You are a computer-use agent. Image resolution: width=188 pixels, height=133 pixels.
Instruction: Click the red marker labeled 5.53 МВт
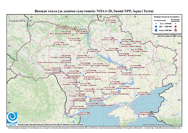[x=69, y=38]
